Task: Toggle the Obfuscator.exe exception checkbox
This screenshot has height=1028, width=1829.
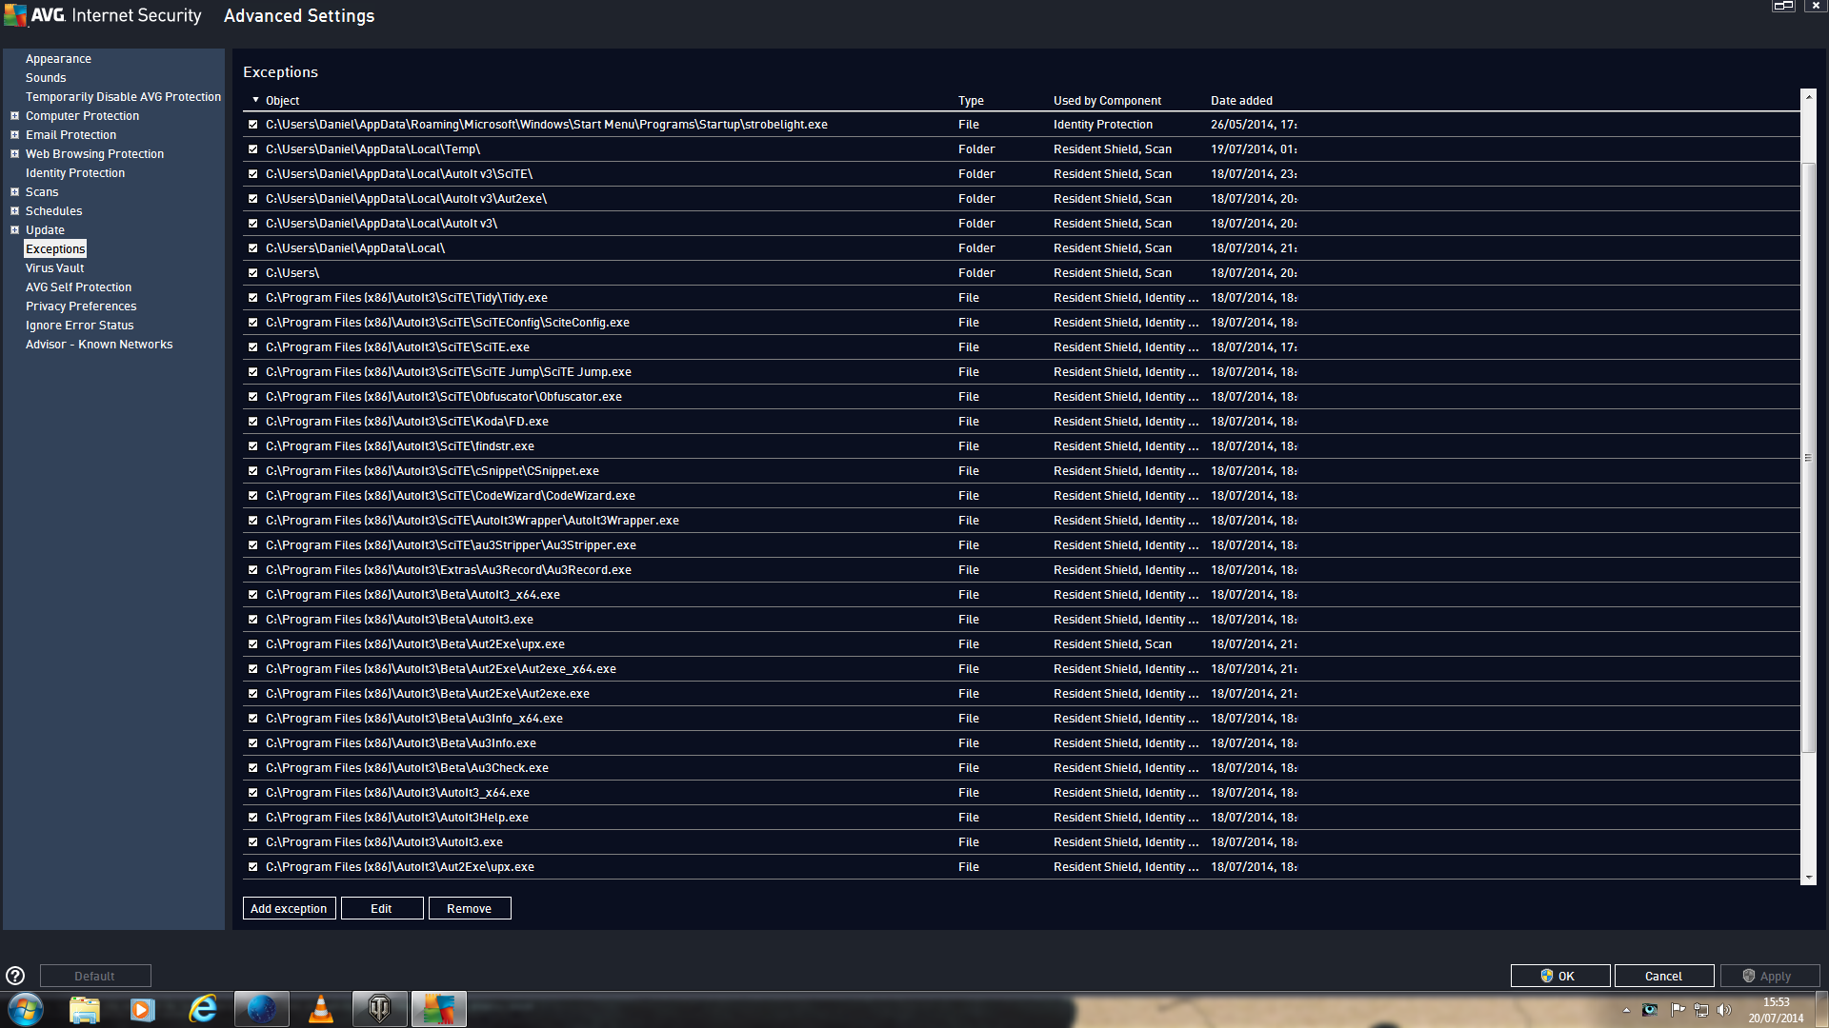Action: 253,397
